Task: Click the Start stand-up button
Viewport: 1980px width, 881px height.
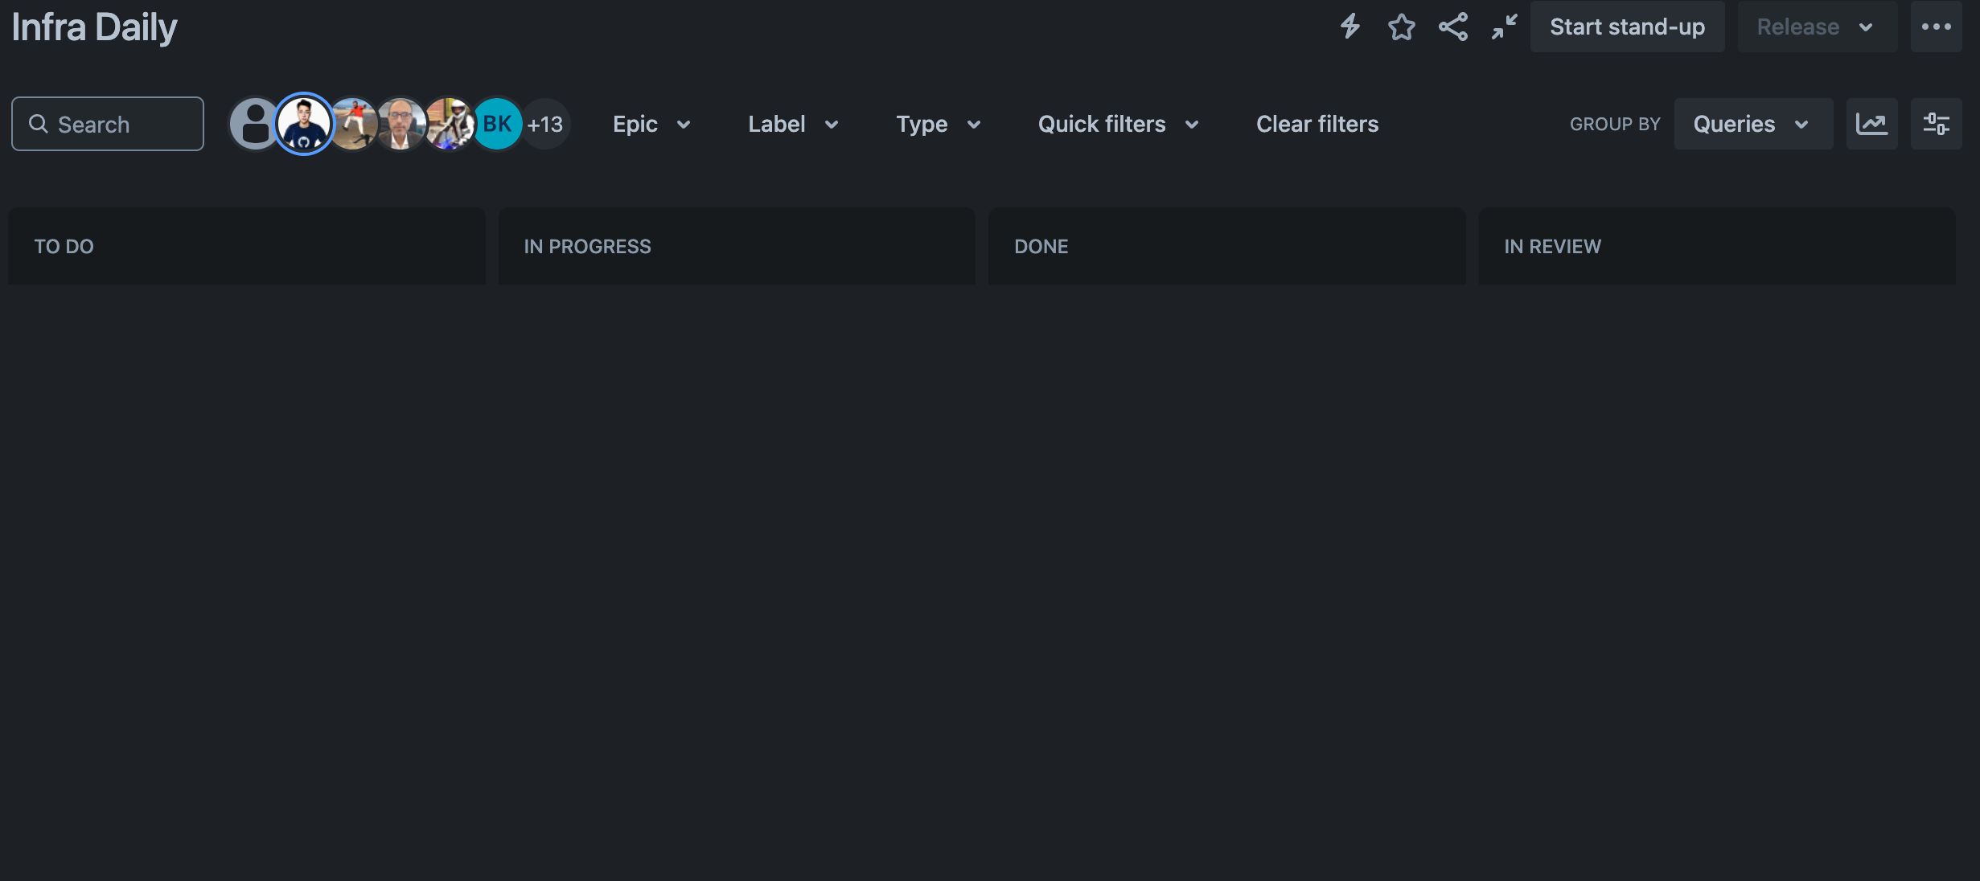Action: [1628, 25]
